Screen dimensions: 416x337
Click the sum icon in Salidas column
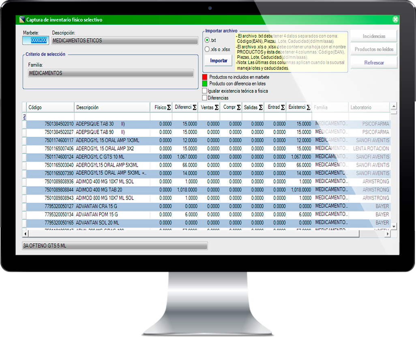point(260,108)
